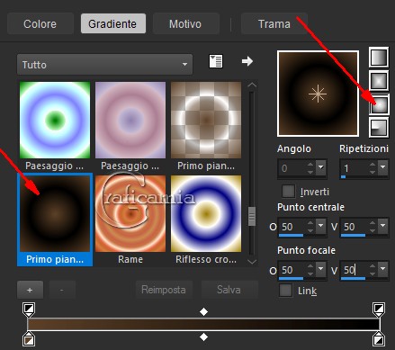Select the green-blue Paesaggio gradient thumbnail

(55, 120)
